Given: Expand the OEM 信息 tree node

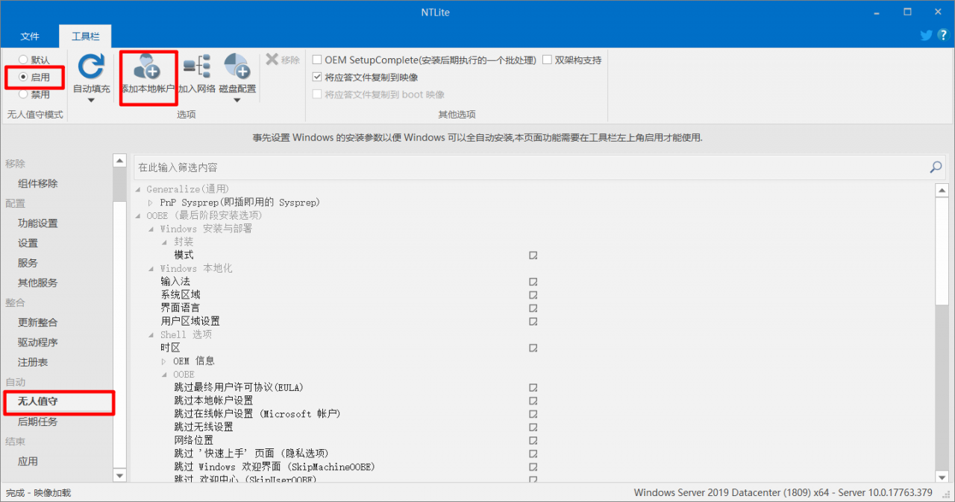Looking at the screenshot, I should pyautogui.click(x=164, y=361).
